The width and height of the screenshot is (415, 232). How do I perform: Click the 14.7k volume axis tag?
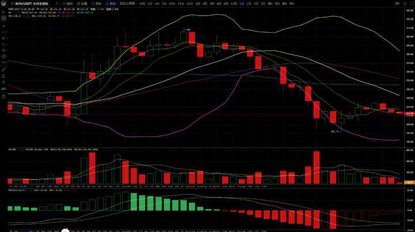[x=409, y=182]
